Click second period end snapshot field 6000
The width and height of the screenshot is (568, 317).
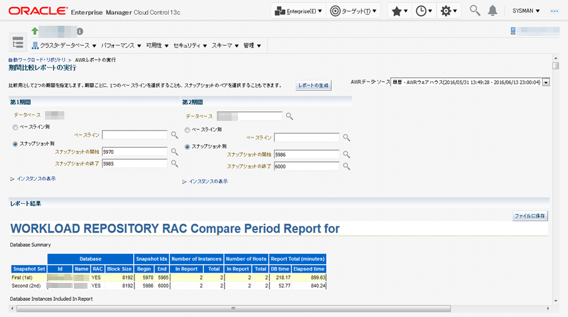[x=307, y=167]
